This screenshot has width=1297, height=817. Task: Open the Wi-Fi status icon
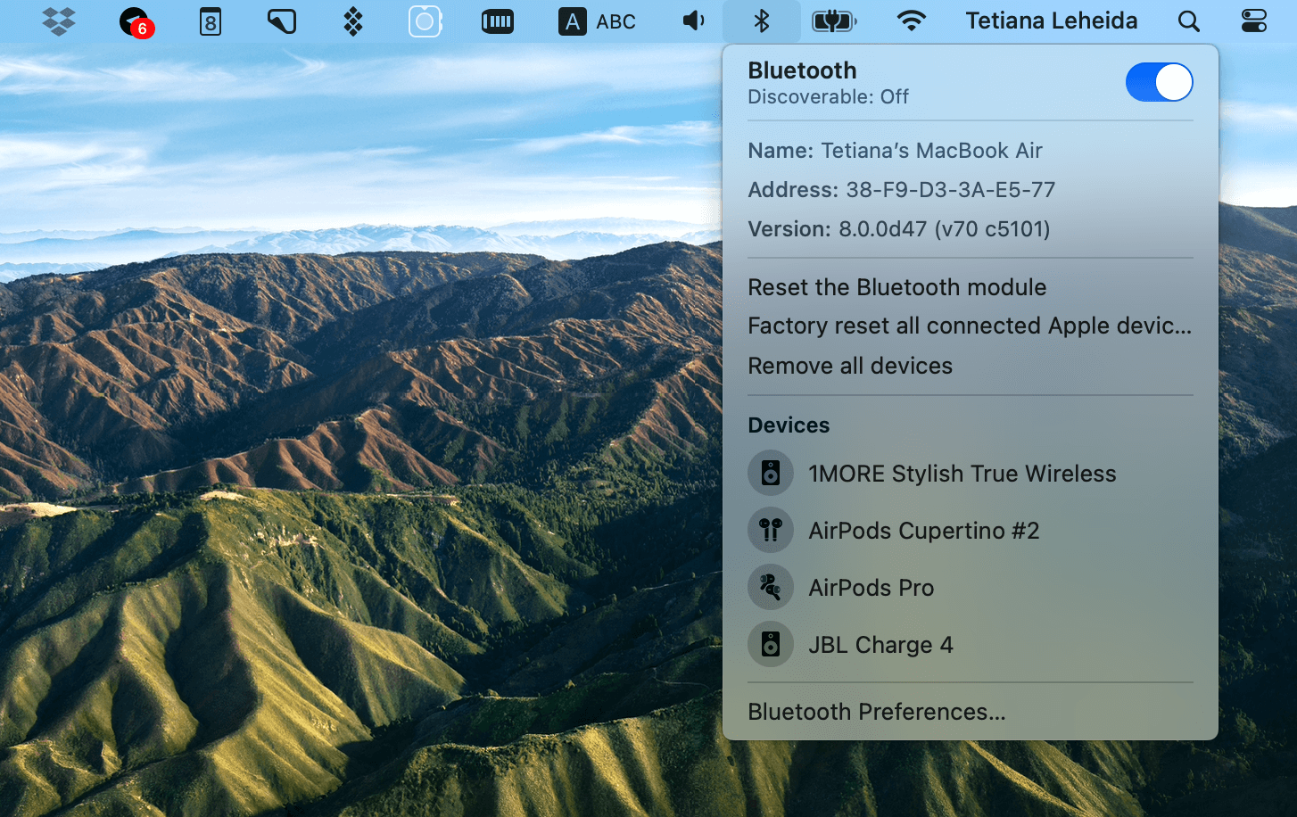911,21
